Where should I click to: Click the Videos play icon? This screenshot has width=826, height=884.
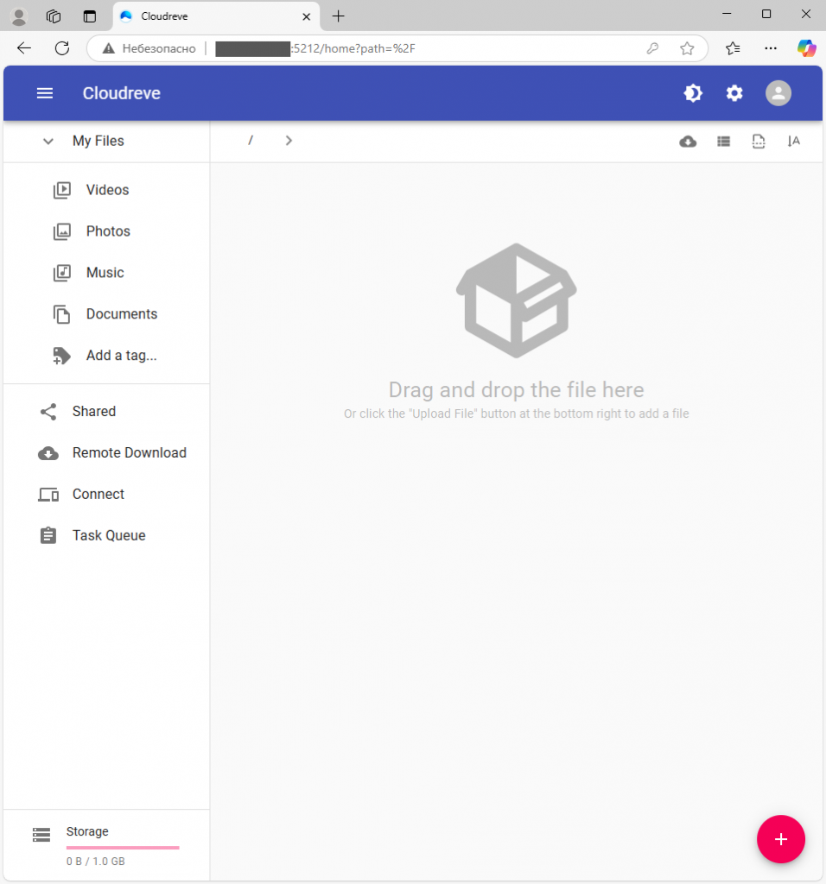tap(61, 190)
